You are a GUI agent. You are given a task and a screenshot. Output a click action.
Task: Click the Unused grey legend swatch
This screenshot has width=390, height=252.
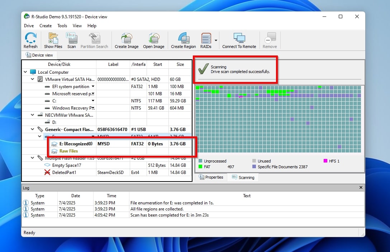[x=254, y=161]
